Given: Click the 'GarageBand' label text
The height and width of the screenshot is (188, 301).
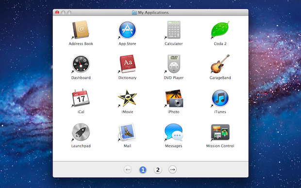Looking at the screenshot, I should pos(220,78).
